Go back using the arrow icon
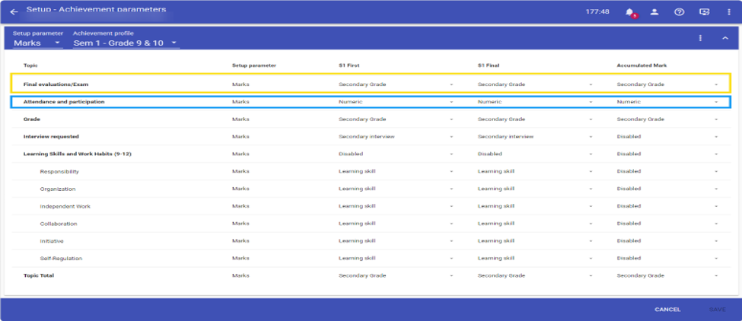 coord(14,12)
